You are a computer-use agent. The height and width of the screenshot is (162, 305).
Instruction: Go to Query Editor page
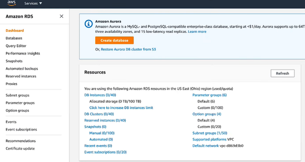pos(16,46)
